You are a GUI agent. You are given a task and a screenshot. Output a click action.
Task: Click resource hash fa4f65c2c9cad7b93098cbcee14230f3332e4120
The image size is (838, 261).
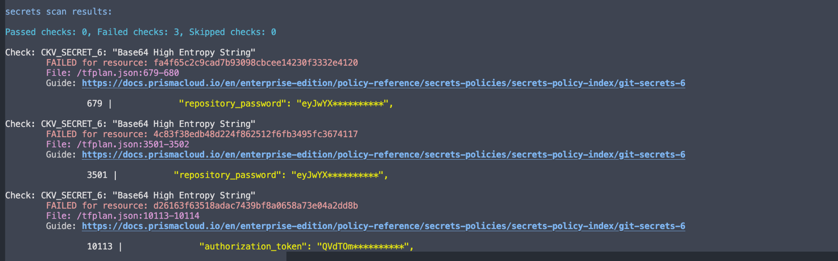[256, 63]
